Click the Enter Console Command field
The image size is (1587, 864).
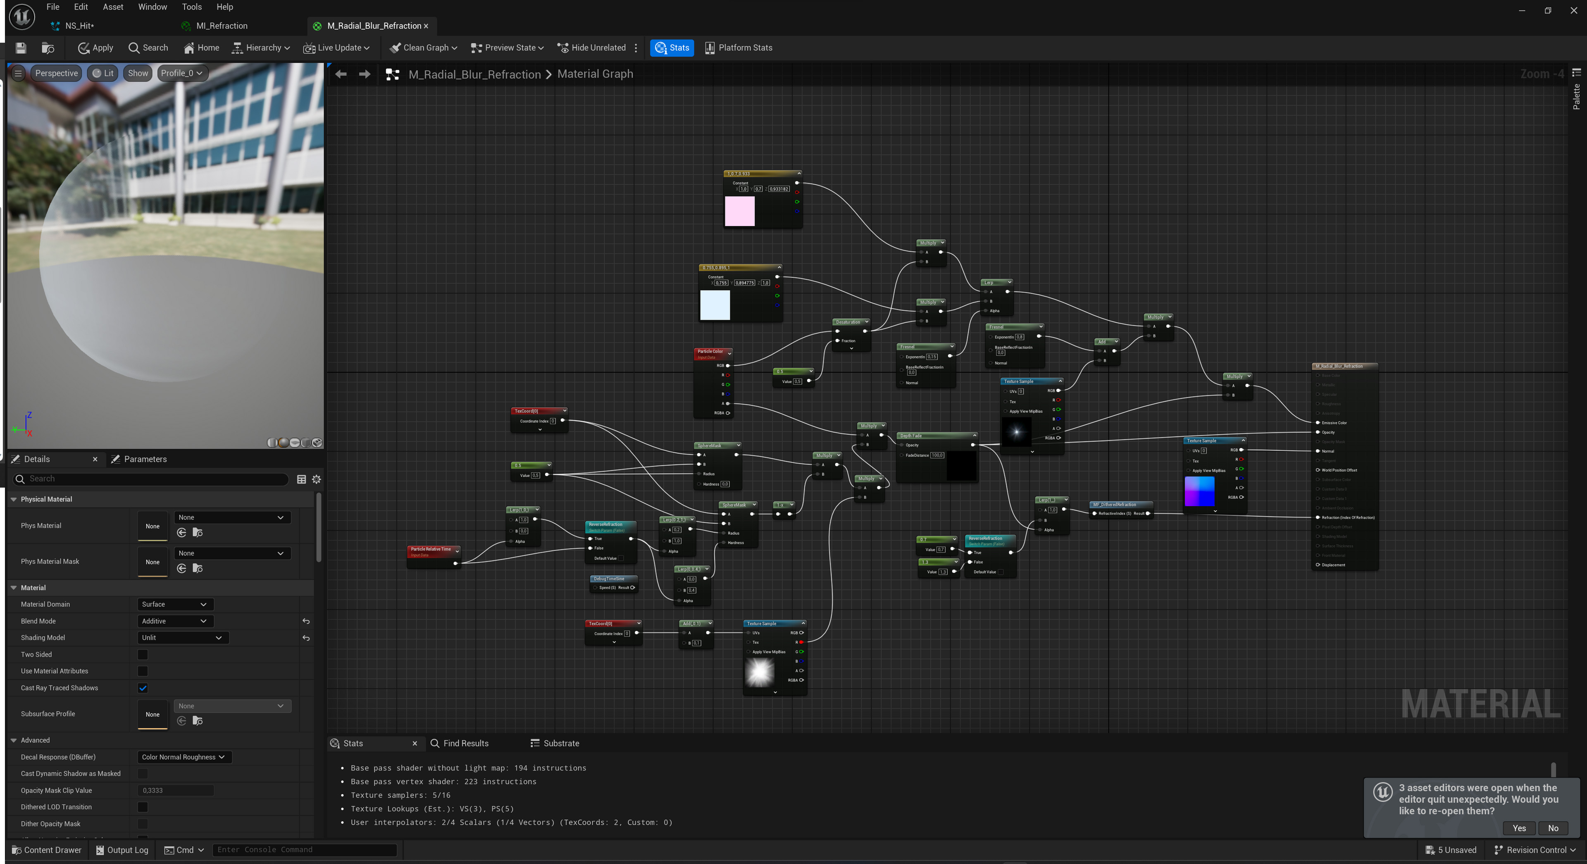[304, 850]
